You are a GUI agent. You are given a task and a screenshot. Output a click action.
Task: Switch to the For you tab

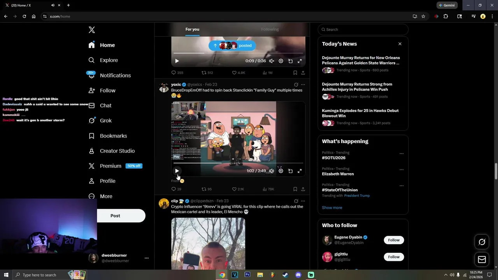click(192, 29)
